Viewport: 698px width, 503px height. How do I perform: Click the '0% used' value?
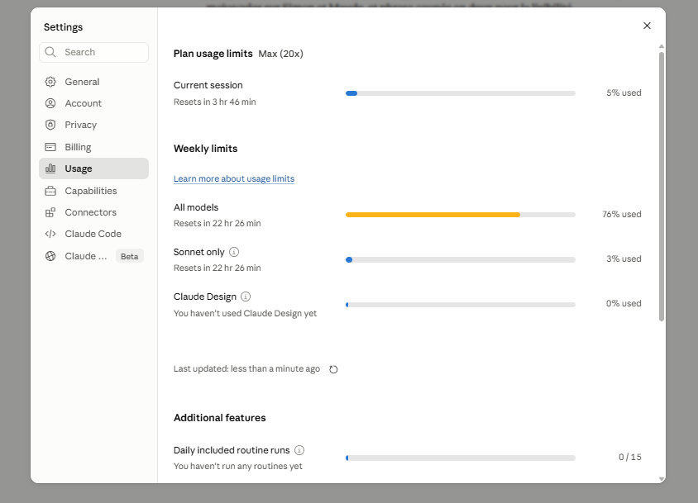(624, 303)
